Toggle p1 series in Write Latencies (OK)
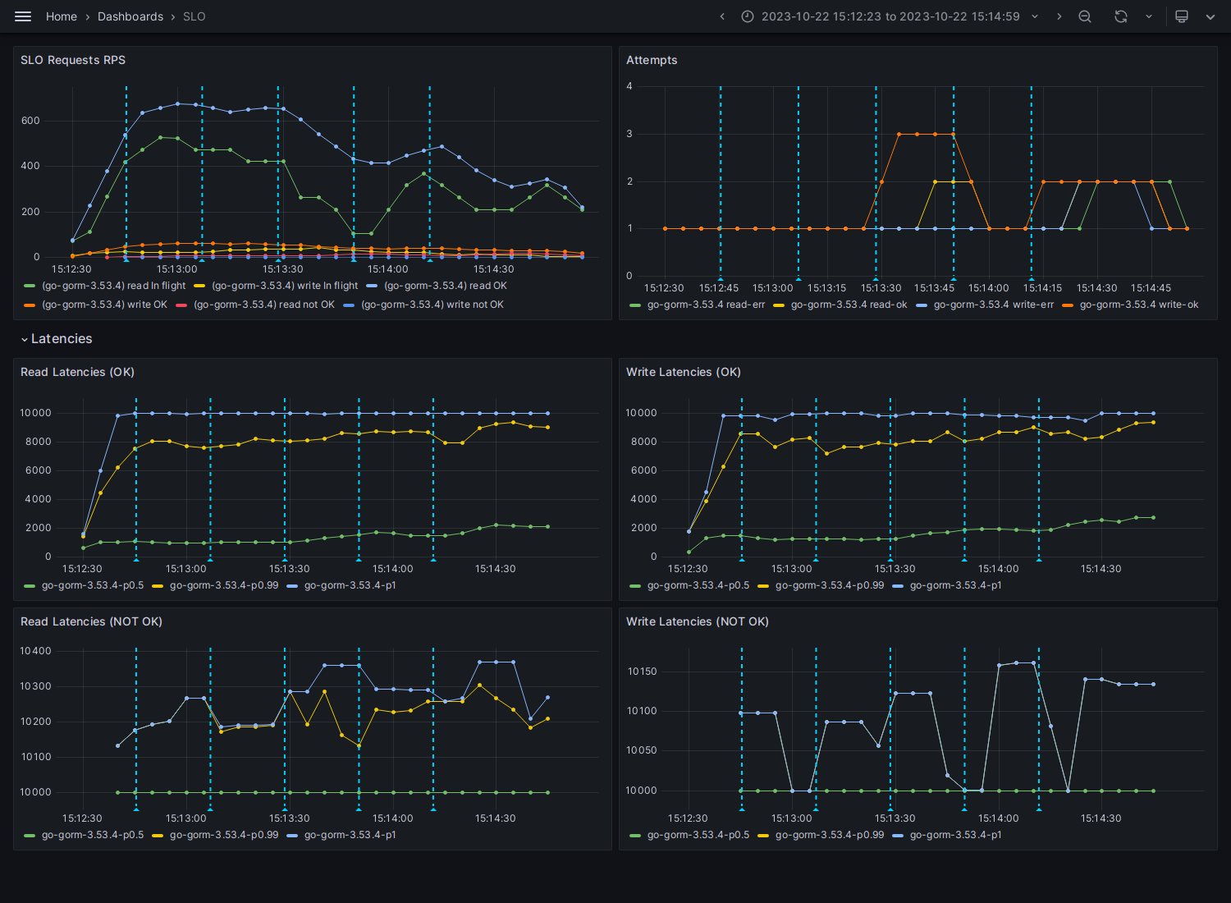Image resolution: width=1231 pixels, height=903 pixels. [956, 585]
